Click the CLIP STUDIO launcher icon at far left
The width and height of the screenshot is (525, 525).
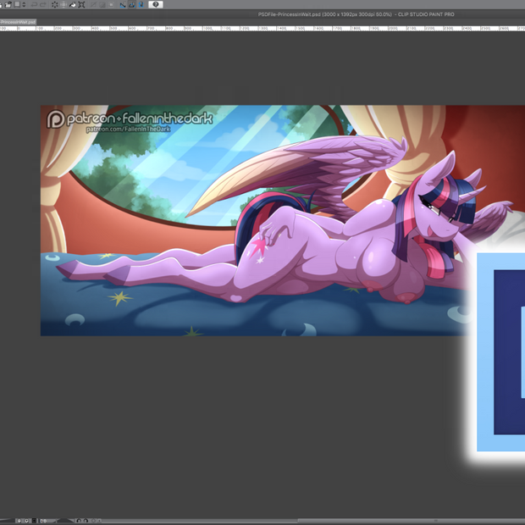pos(2,4)
